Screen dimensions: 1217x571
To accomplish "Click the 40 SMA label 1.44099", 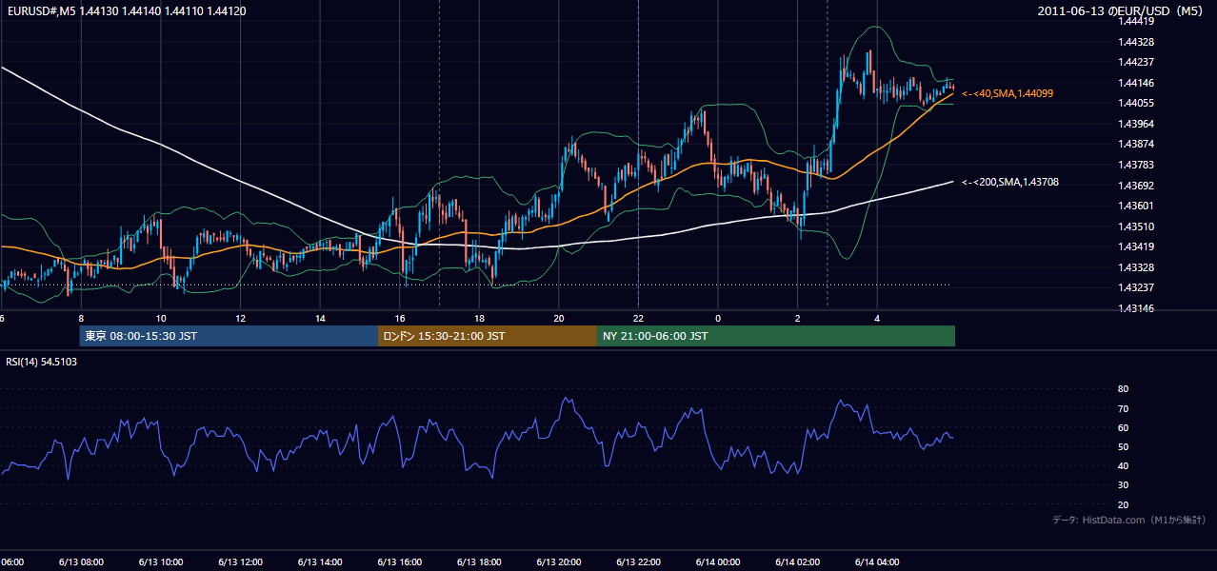I will [x=1008, y=93].
